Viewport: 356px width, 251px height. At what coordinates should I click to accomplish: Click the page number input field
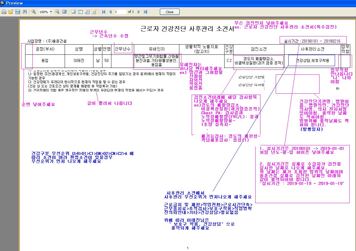(120, 12)
